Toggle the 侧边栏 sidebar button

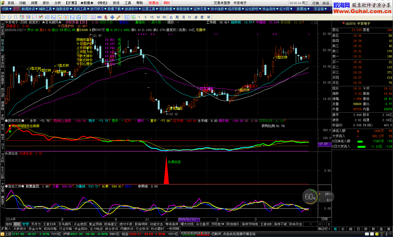324,229
